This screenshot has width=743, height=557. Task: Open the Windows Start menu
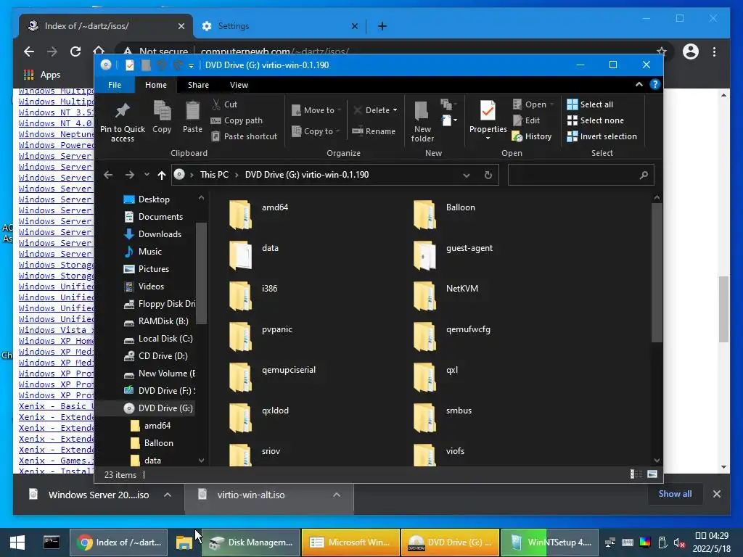coord(17,542)
